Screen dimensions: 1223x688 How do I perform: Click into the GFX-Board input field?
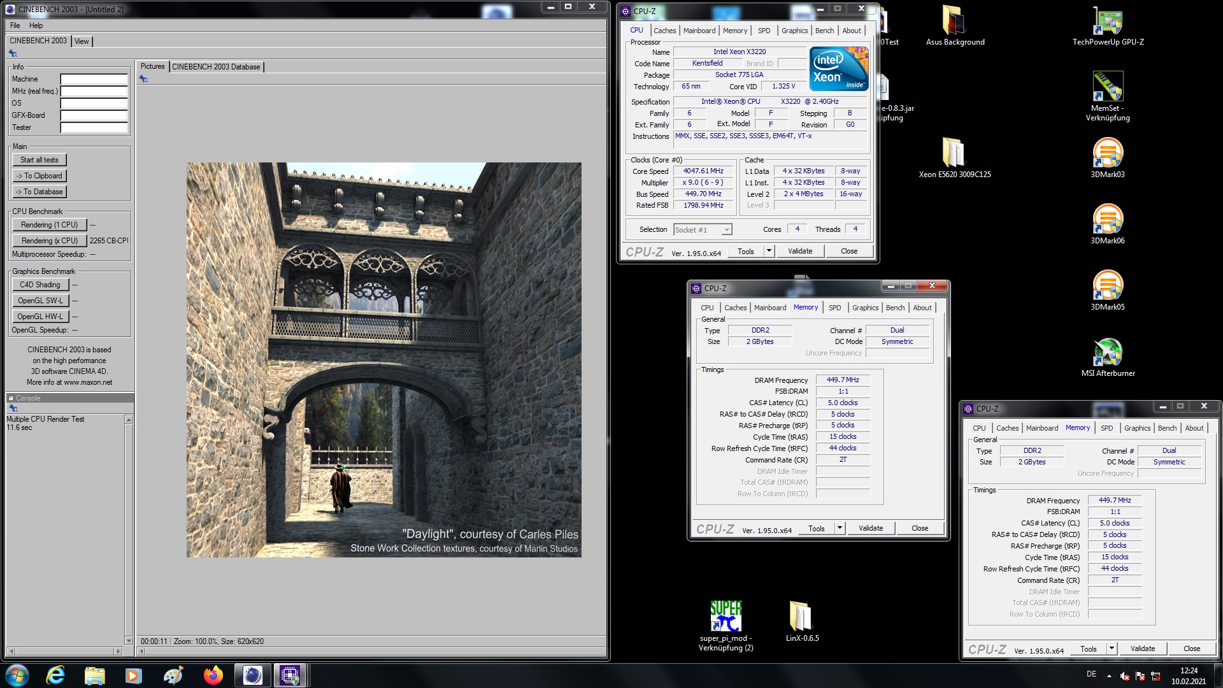[94, 115]
